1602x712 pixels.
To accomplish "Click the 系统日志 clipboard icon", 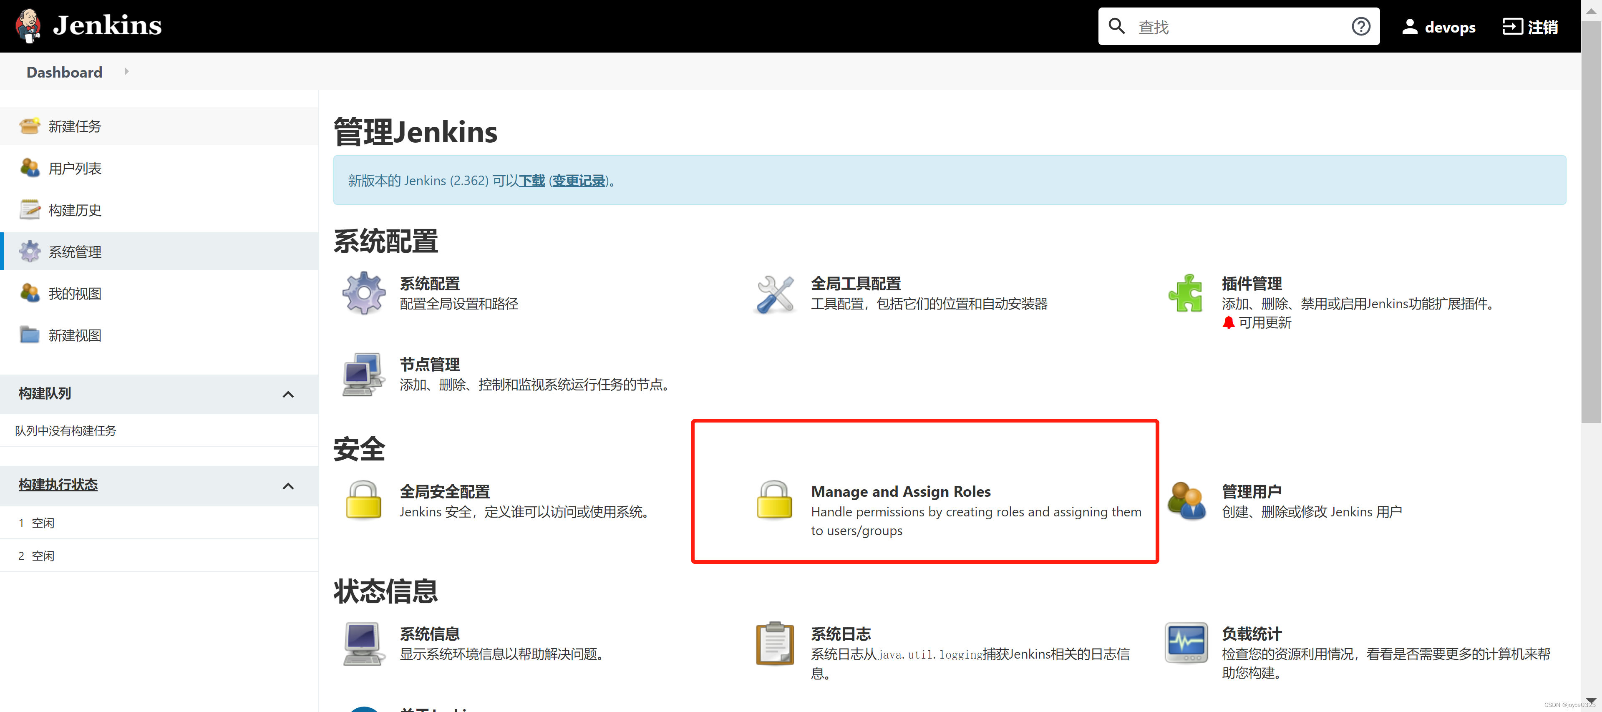I will click(774, 643).
